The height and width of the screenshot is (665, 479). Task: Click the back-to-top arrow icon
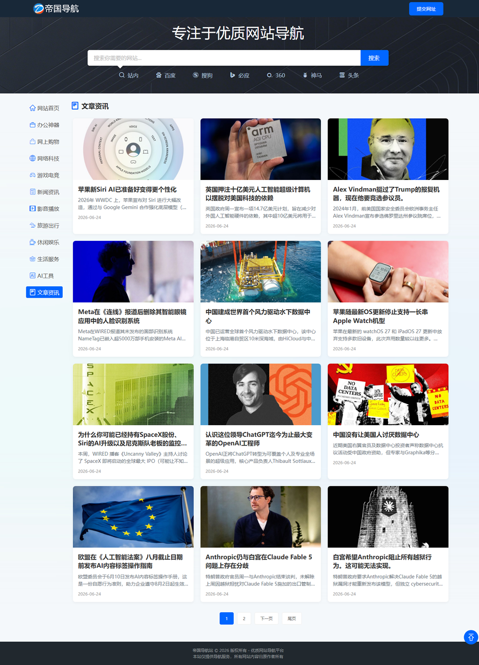(471, 637)
